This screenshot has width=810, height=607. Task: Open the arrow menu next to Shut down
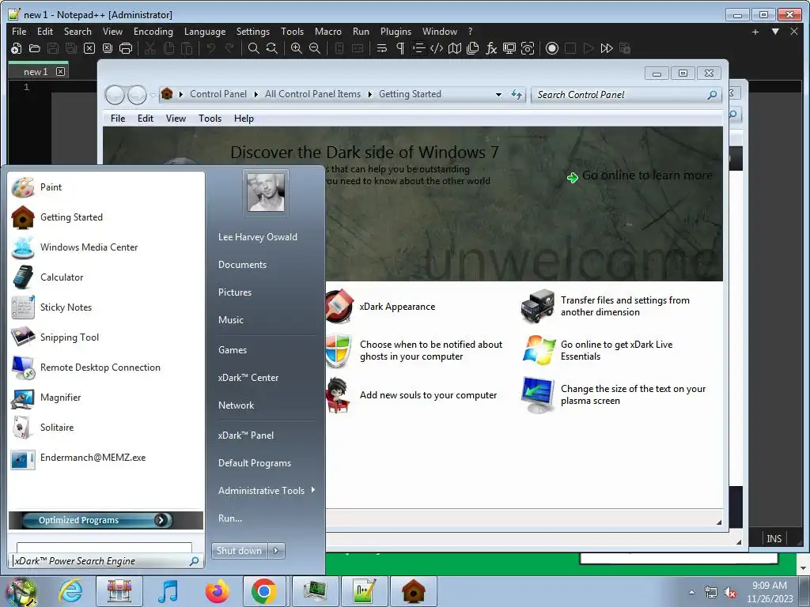[276, 551]
